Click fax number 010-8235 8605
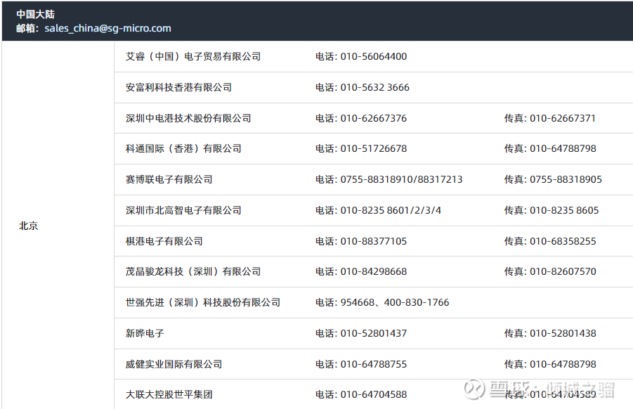The width and height of the screenshot is (633, 409). coord(564,210)
